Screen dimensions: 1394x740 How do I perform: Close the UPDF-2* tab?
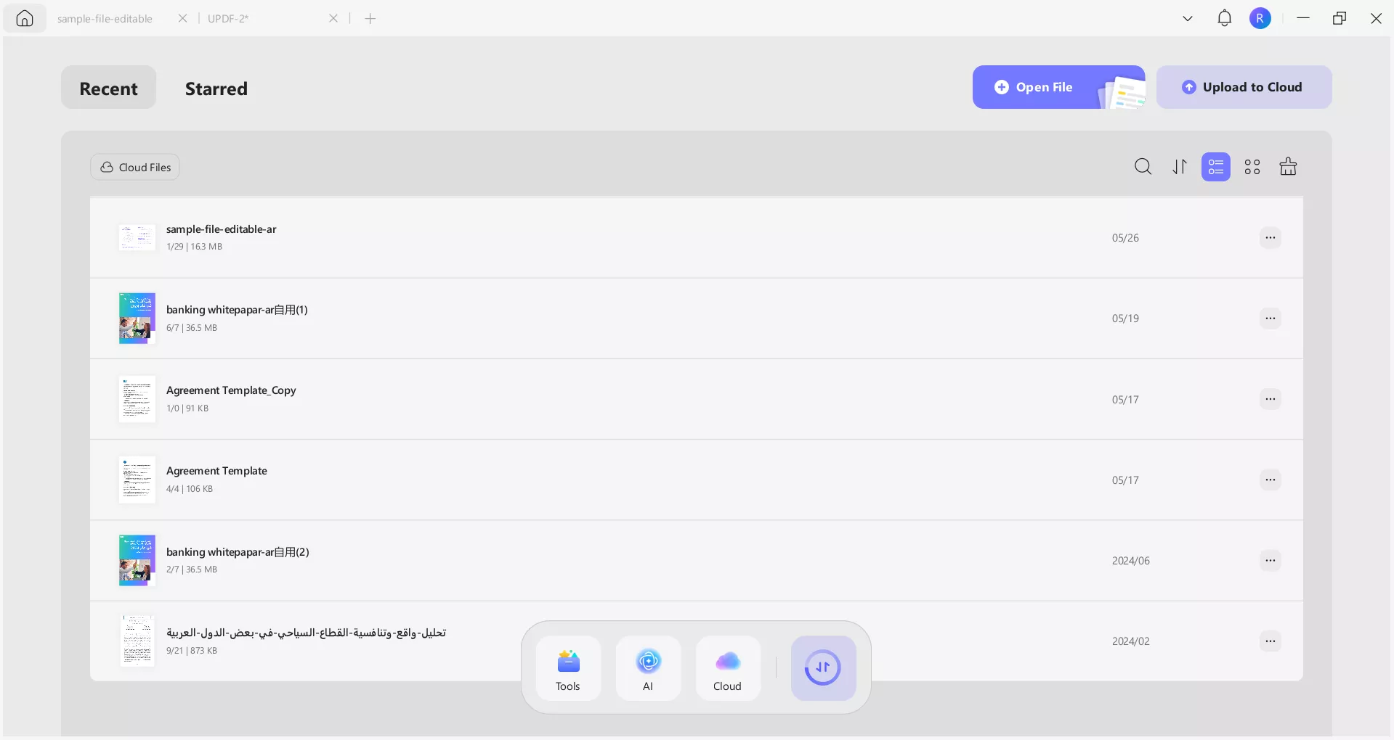click(333, 18)
